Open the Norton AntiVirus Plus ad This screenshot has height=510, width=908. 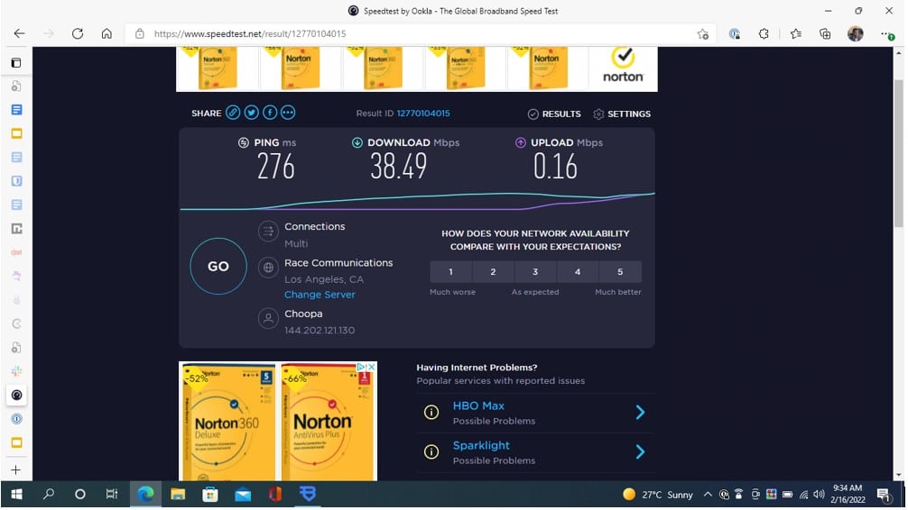point(329,422)
